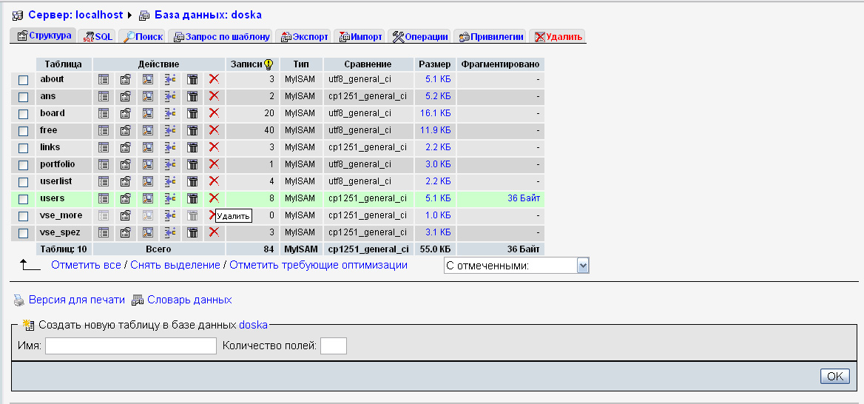
Task: Tick the checkbox for vse_more table
Action: pyautogui.click(x=23, y=216)
